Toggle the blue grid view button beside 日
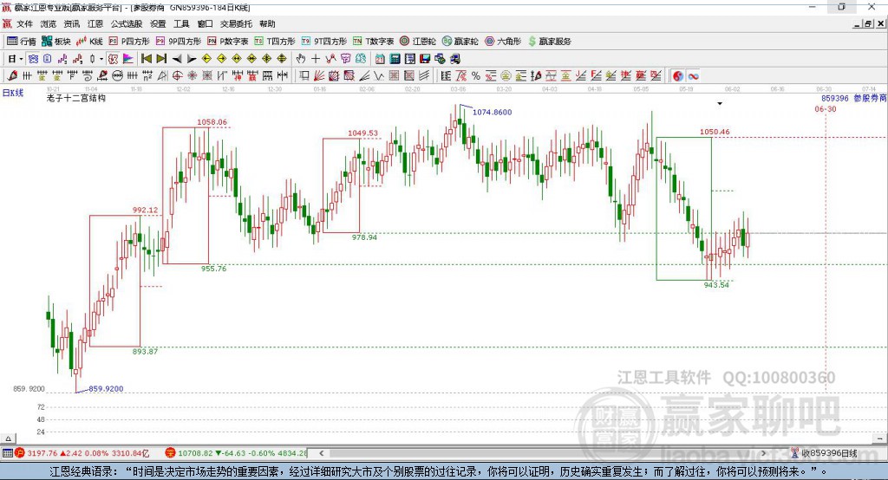This screenshot has height=480, width=888. [x=33, y=59]
